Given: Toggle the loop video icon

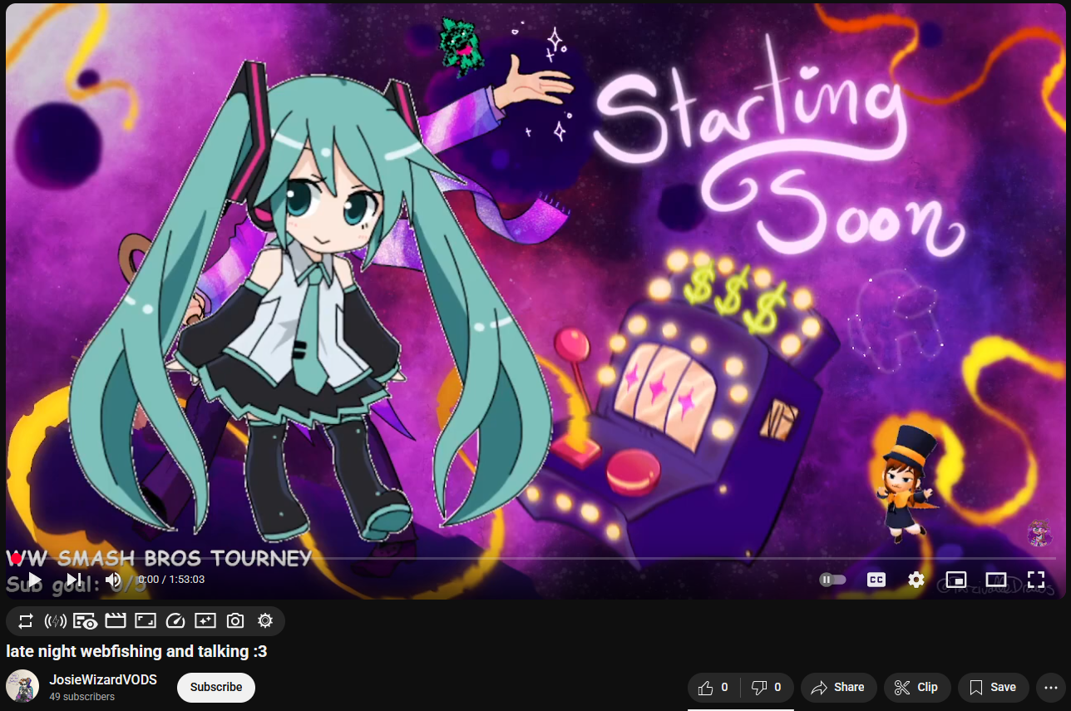Looking at the screenshot, I should point(25,620).
